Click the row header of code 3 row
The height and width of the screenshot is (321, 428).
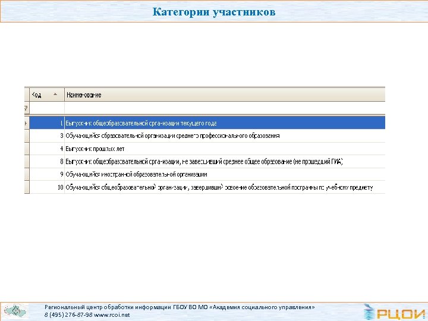point(27,136)
